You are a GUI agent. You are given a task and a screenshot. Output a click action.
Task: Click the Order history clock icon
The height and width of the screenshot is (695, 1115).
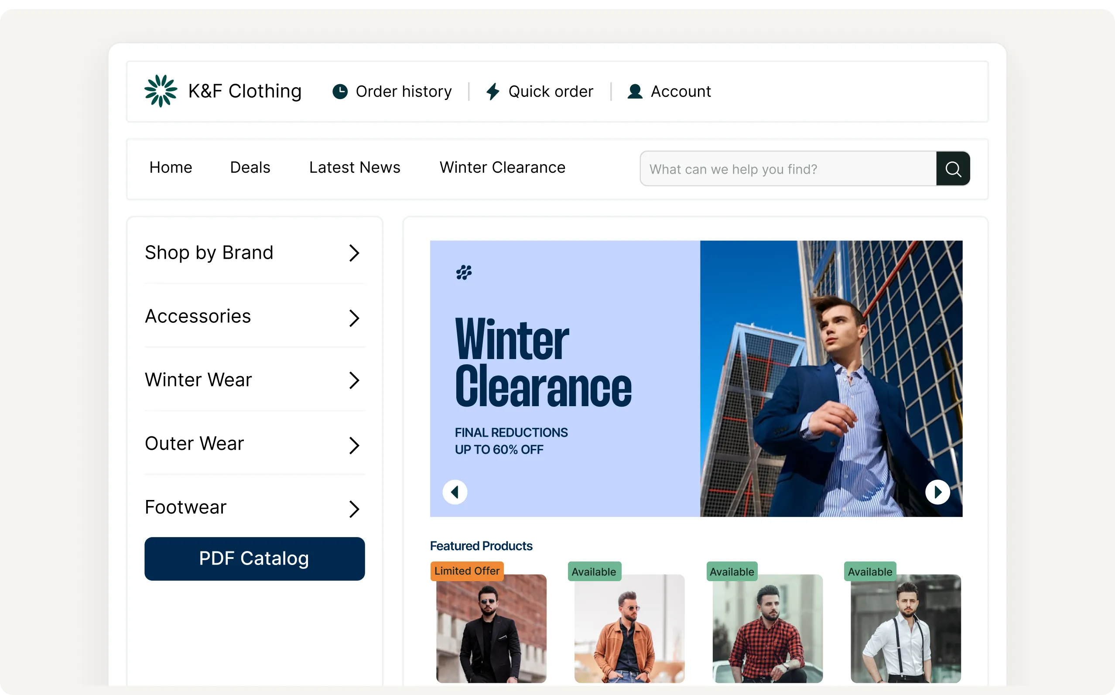[x=340, y=92]
